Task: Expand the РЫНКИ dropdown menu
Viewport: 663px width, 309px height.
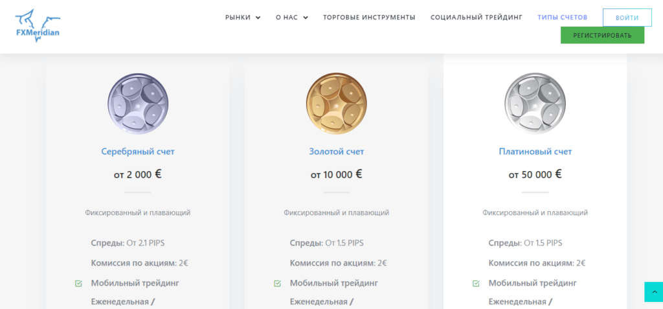Action: coord(243,17)
